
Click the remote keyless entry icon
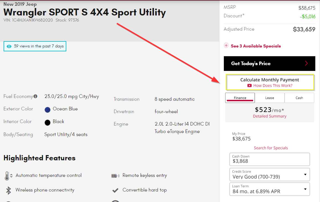(115, 176)
